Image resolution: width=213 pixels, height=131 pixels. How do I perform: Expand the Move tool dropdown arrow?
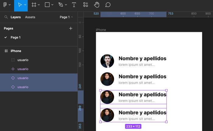25,5
